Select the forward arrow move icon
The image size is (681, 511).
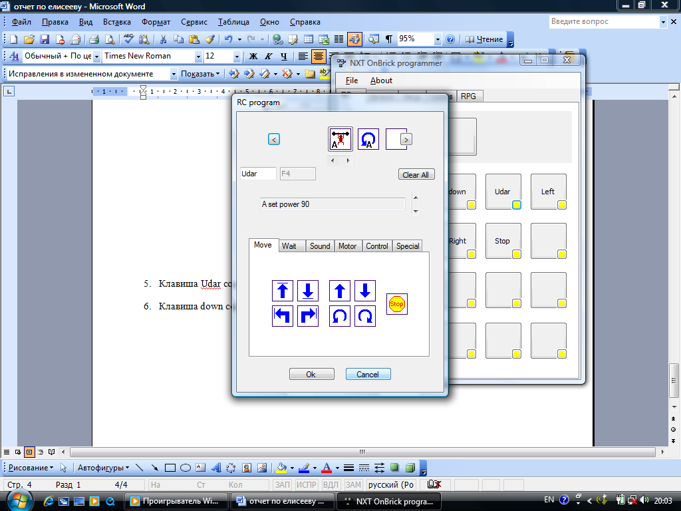[x=340, y=291]
